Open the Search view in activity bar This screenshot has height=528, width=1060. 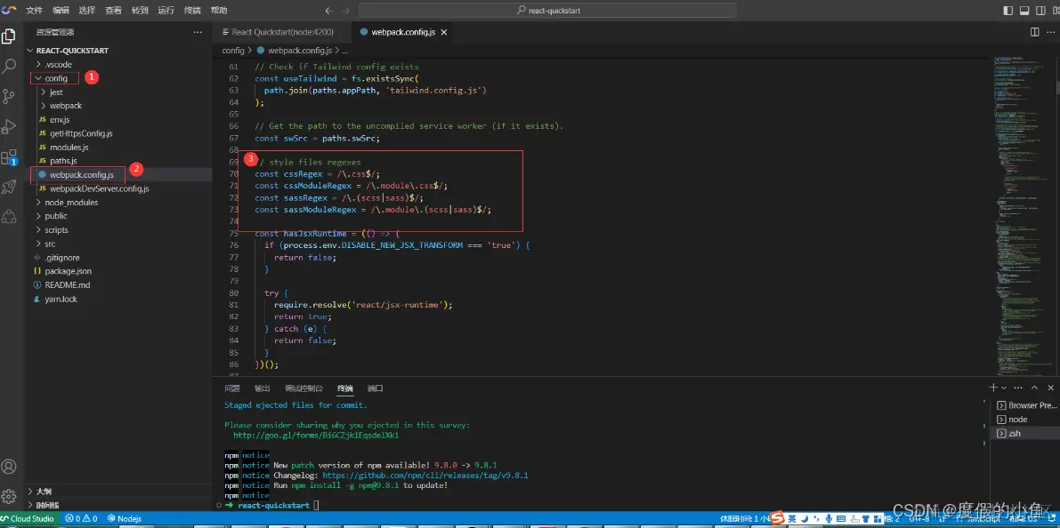coord(9,66)
